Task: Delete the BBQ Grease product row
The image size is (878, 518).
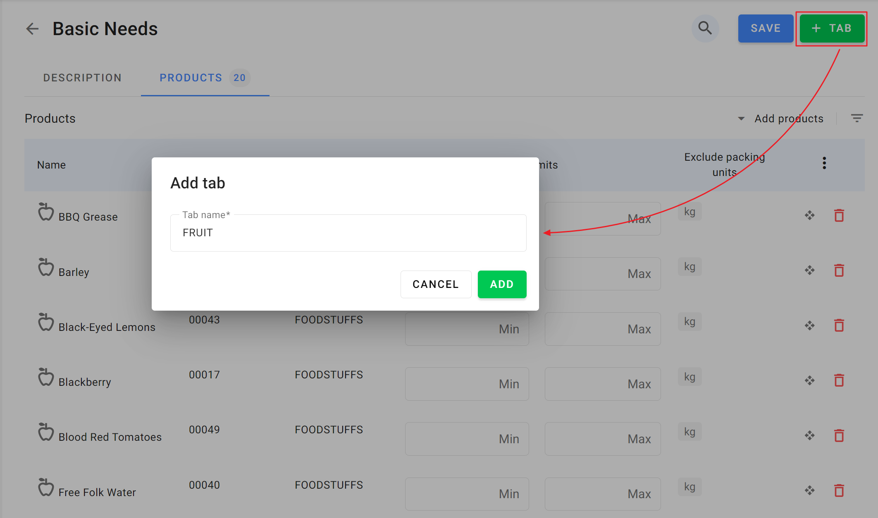Action: click(x=839, y=216)
